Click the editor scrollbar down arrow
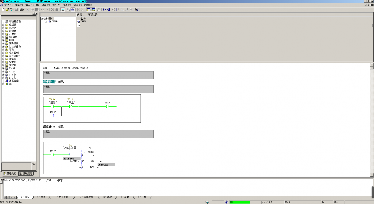Image resolution: width=374 pixels, height=204 pixels. coord(372,175)
